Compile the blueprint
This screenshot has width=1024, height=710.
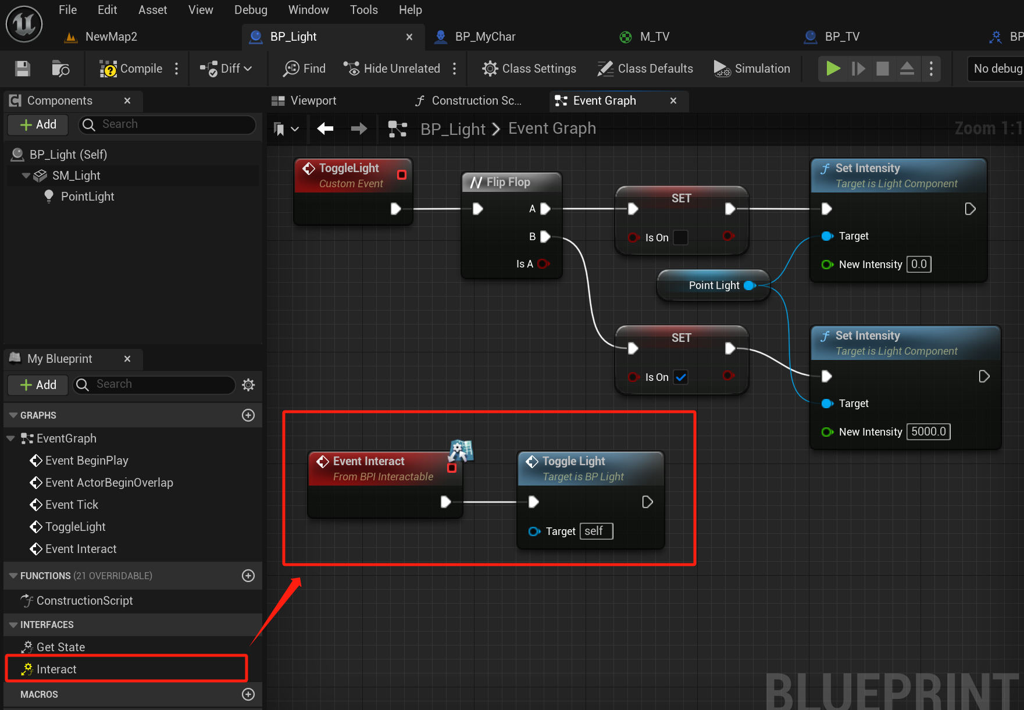coord(131,69)
